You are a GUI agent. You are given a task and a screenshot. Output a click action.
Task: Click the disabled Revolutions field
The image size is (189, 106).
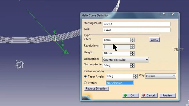point(117,47)
